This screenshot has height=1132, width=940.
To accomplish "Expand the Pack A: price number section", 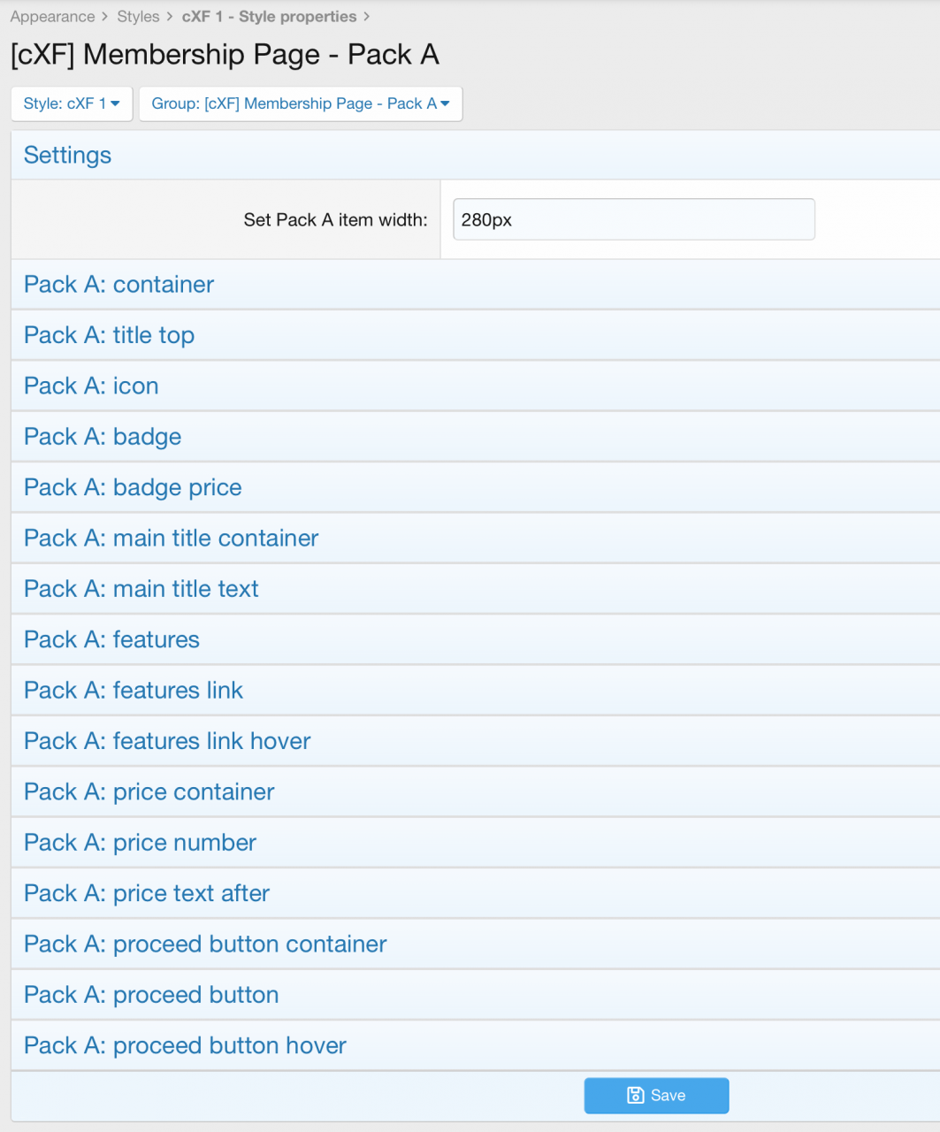I will pos(140,843).
